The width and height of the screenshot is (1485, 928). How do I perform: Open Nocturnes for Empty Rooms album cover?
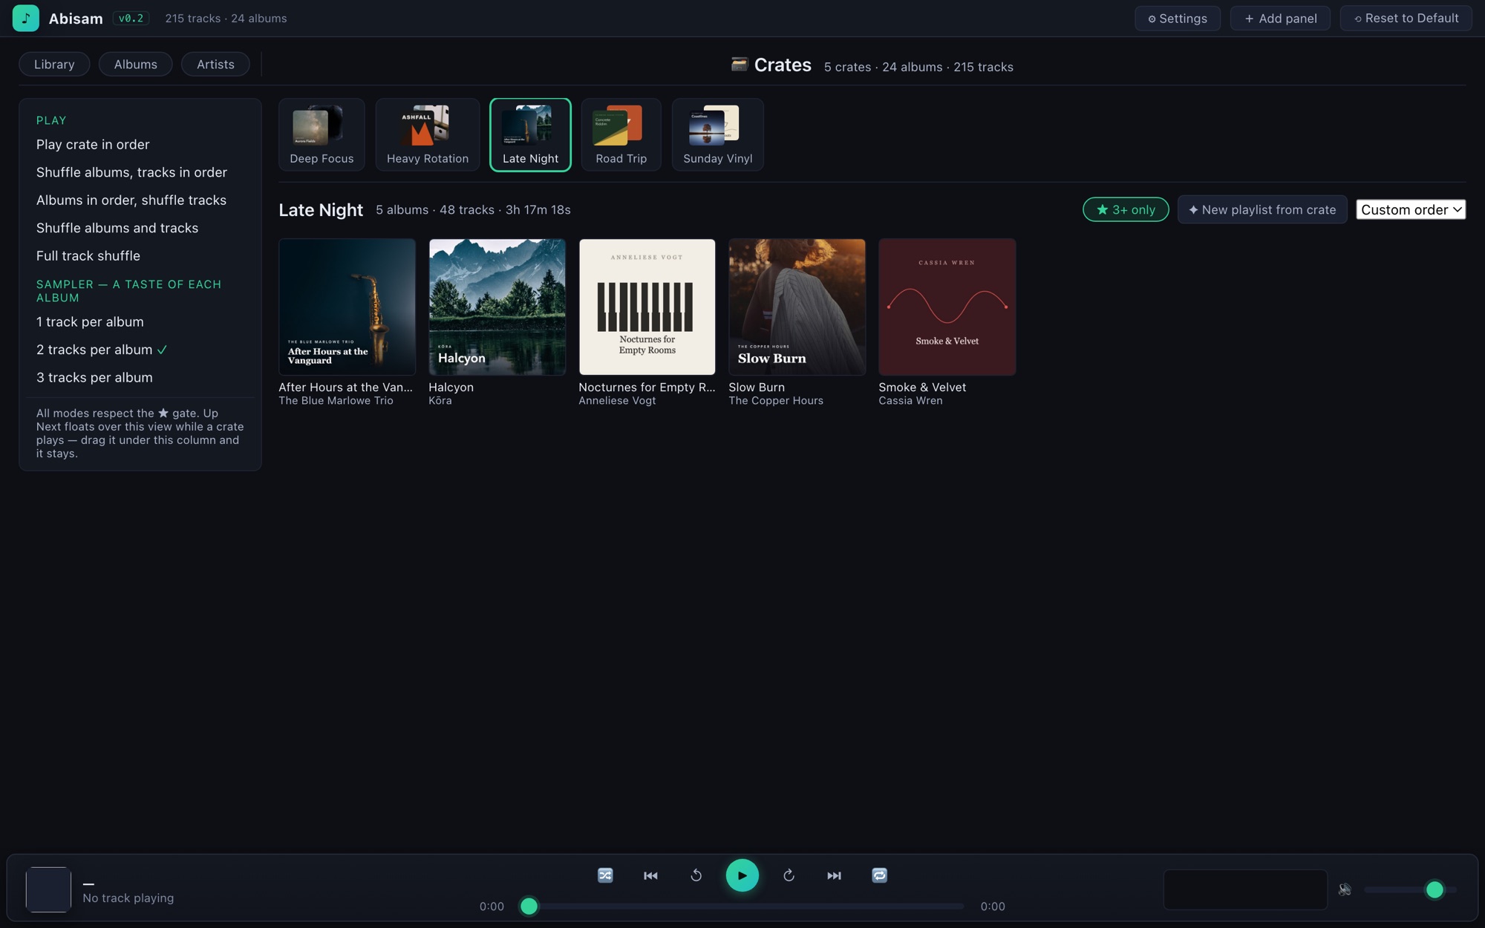coord(647,307)
